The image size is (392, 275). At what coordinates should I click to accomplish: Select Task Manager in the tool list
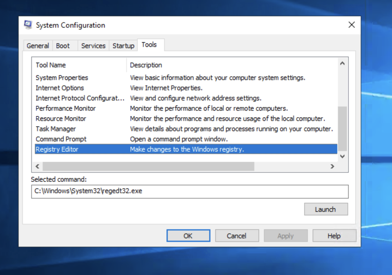[56, 129]
